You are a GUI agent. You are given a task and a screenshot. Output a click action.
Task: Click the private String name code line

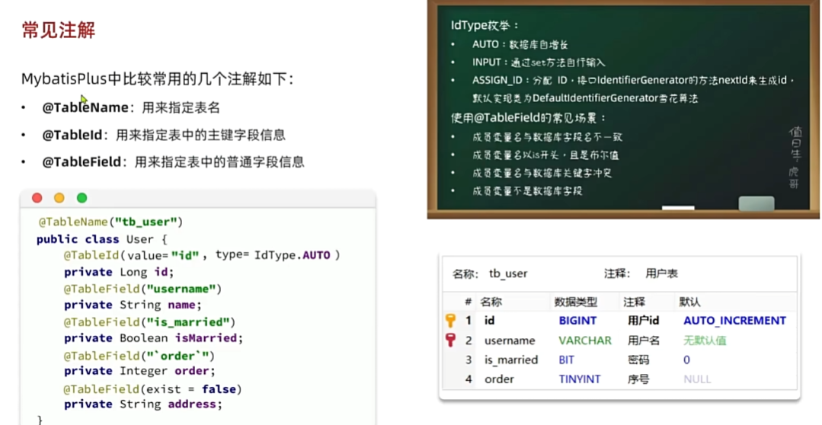click(133, 305)
